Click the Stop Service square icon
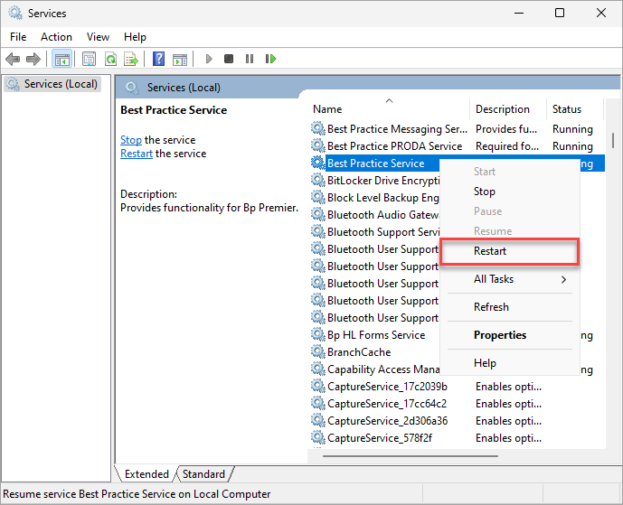623x505 pixels. pos(229,59)
